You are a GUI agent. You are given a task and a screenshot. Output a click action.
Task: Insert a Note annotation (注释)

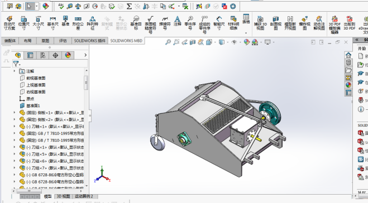178,21
